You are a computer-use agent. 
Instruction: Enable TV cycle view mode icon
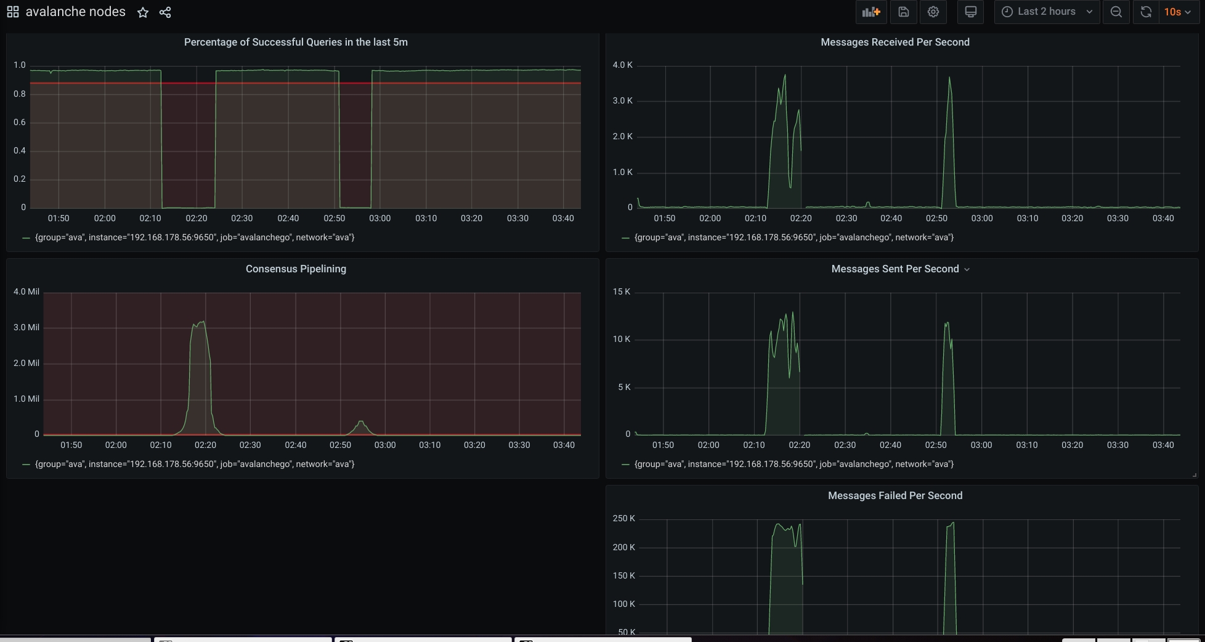coord(970,12)
